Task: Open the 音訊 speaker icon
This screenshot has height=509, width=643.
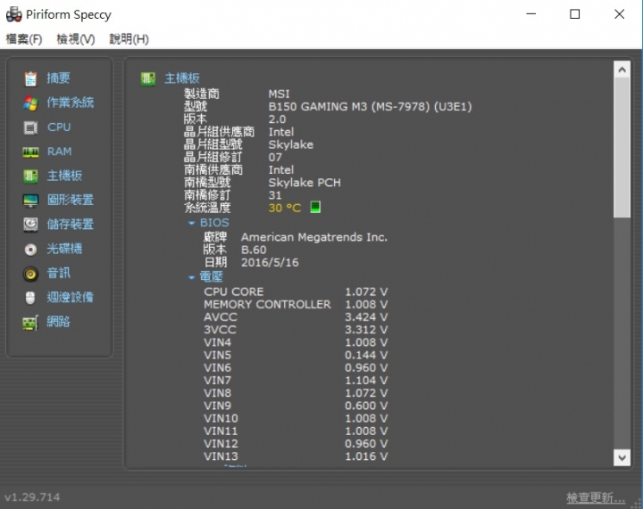Action: 30,274
